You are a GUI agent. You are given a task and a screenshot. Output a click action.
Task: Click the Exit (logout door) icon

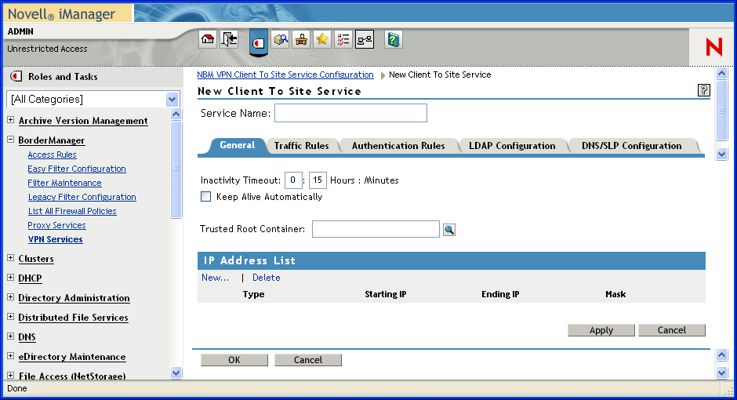[x=230, y=39]
